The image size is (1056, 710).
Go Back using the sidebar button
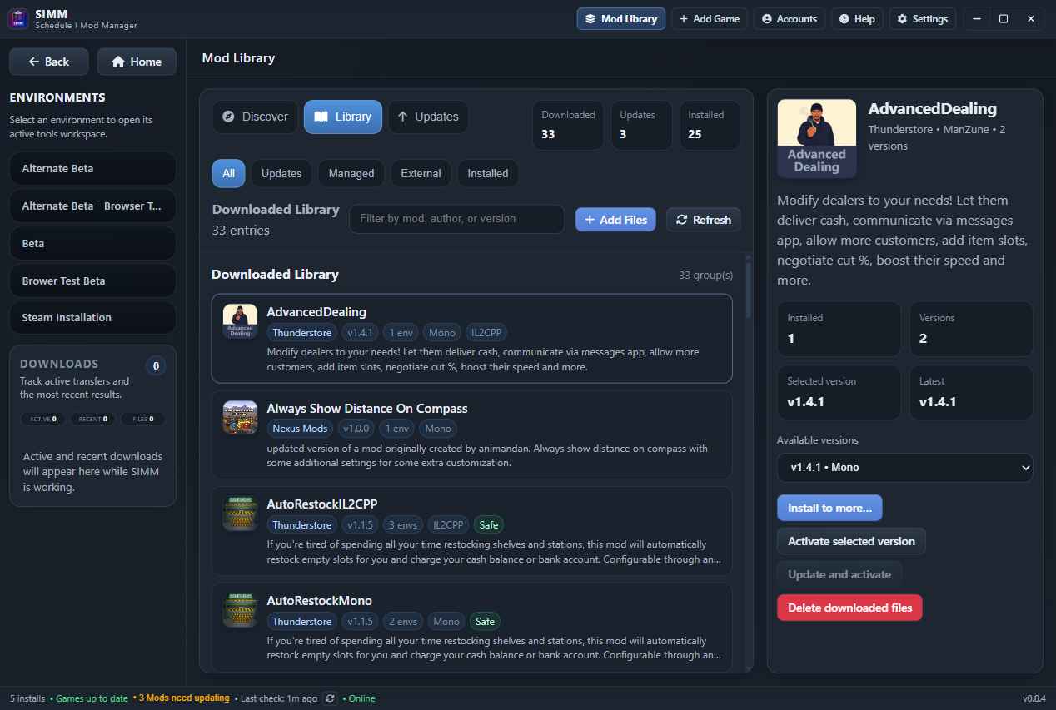pyautogui.click(x=49, y=62)
